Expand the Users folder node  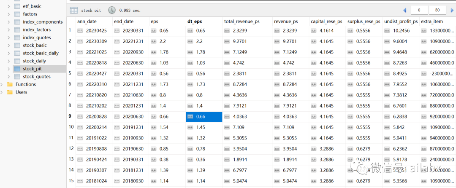click(2, 92)
